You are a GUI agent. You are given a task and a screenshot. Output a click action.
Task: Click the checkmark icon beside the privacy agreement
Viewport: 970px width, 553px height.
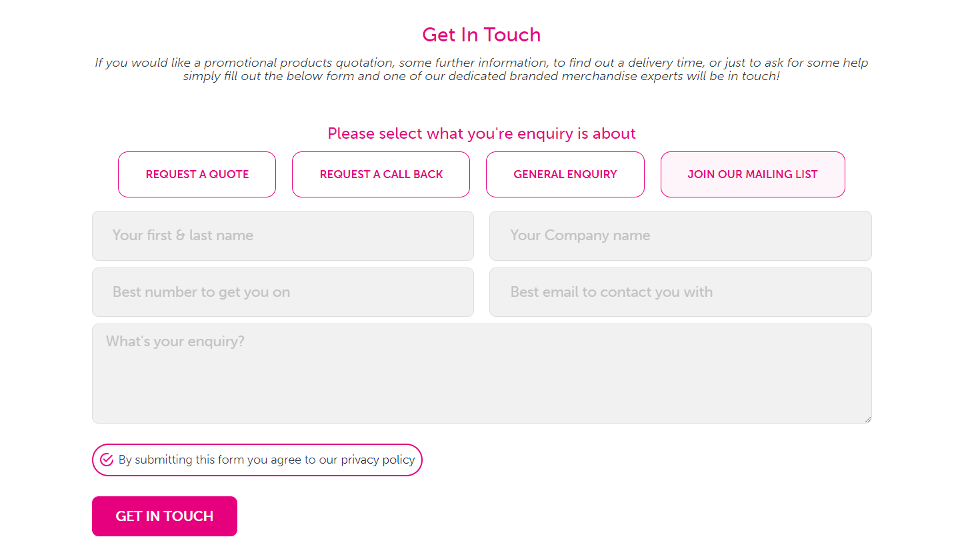click(x=107, y=460)
